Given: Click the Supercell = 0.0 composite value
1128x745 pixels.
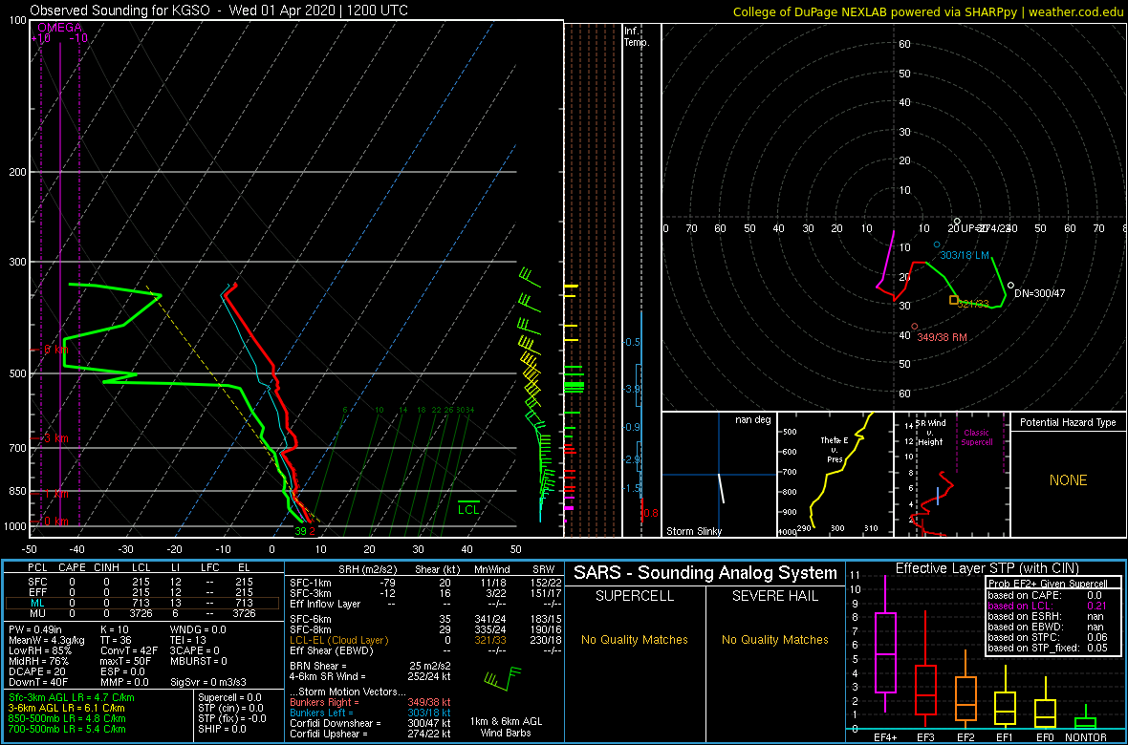Looking at the screenshot, I should pos(229,697).
